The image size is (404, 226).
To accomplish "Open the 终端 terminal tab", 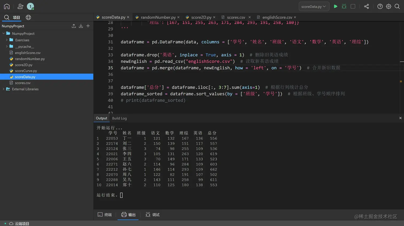I will click(x=105, y=215).
